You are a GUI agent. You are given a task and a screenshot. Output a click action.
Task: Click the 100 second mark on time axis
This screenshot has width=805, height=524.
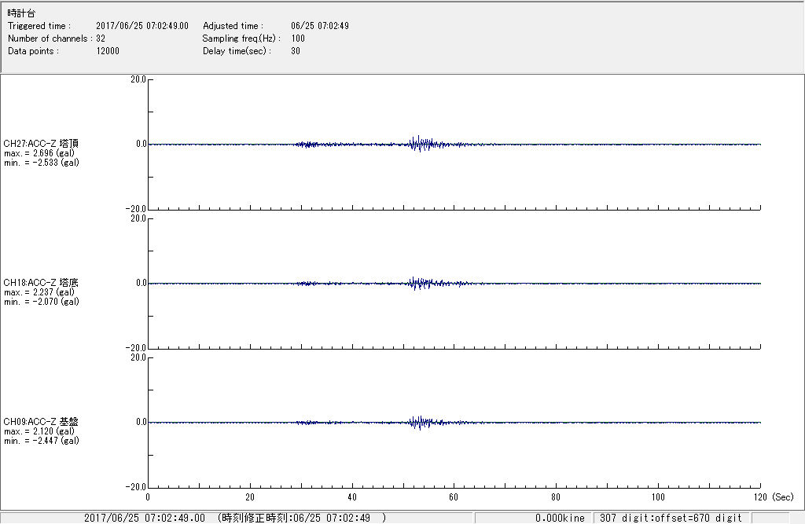tap(659, 497)
